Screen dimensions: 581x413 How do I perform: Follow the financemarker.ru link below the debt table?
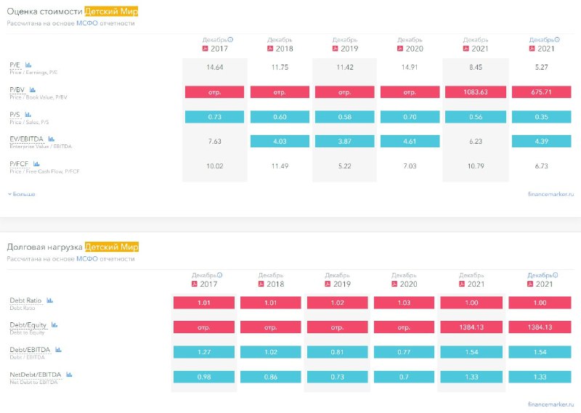pyautogui.click(x=551, y=404)
